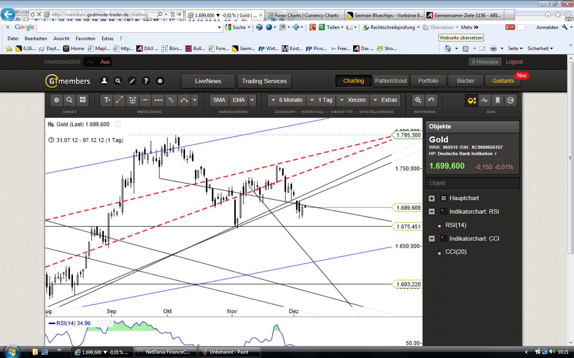Open the Fibonacci retracement tool
This screenshot has height=358, width=574.
pyautogui.click(x=132, y=100)
